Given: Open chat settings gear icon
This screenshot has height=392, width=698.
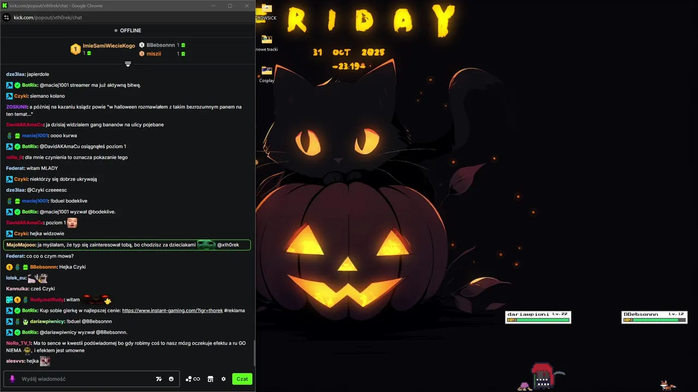Looking at the screenshot, I should pos(224,379).
